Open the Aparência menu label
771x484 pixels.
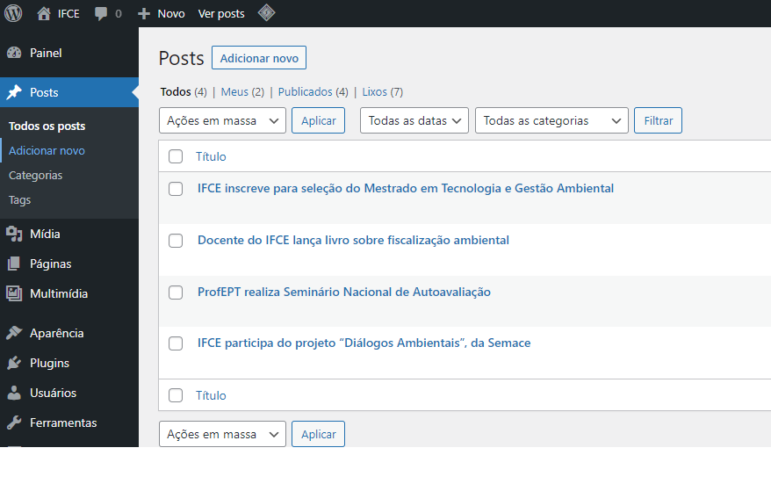(x=56, y=333)
